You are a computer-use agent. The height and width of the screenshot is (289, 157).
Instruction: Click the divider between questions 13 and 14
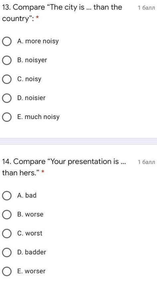click(78, 141)
